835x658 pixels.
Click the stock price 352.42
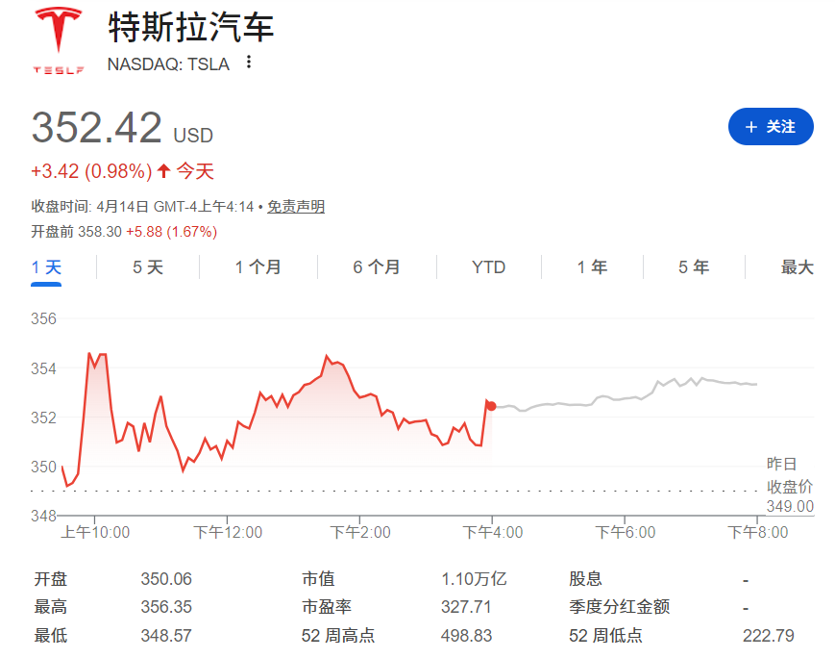click(x=96, y=127)
